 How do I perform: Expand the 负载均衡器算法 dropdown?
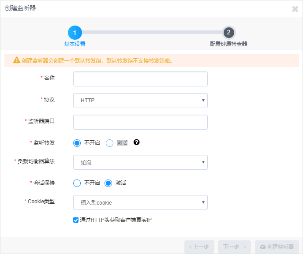tap(140, 162)
